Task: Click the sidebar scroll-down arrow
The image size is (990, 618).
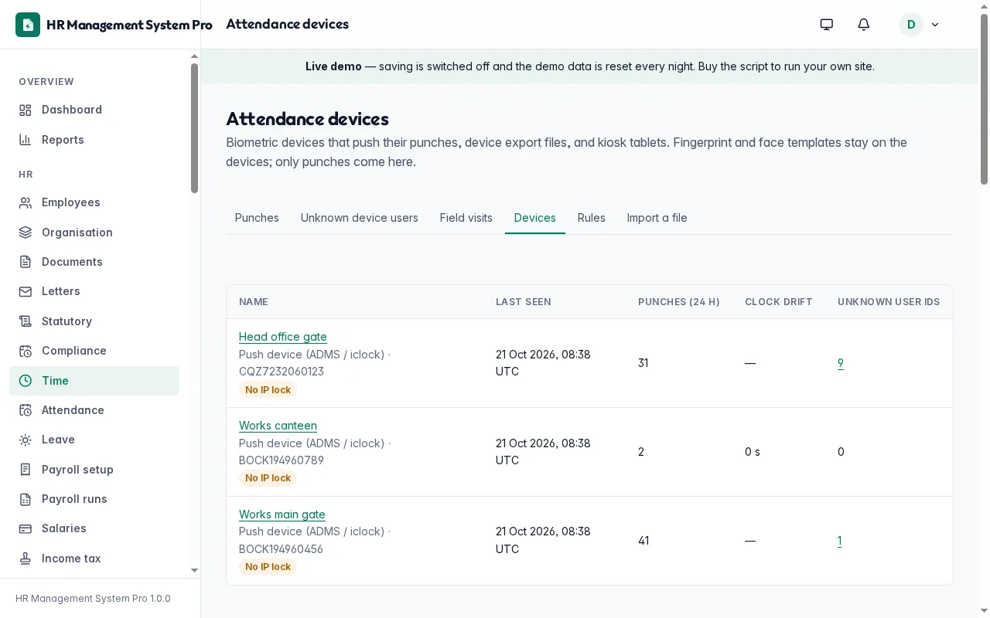Action: 194,570
